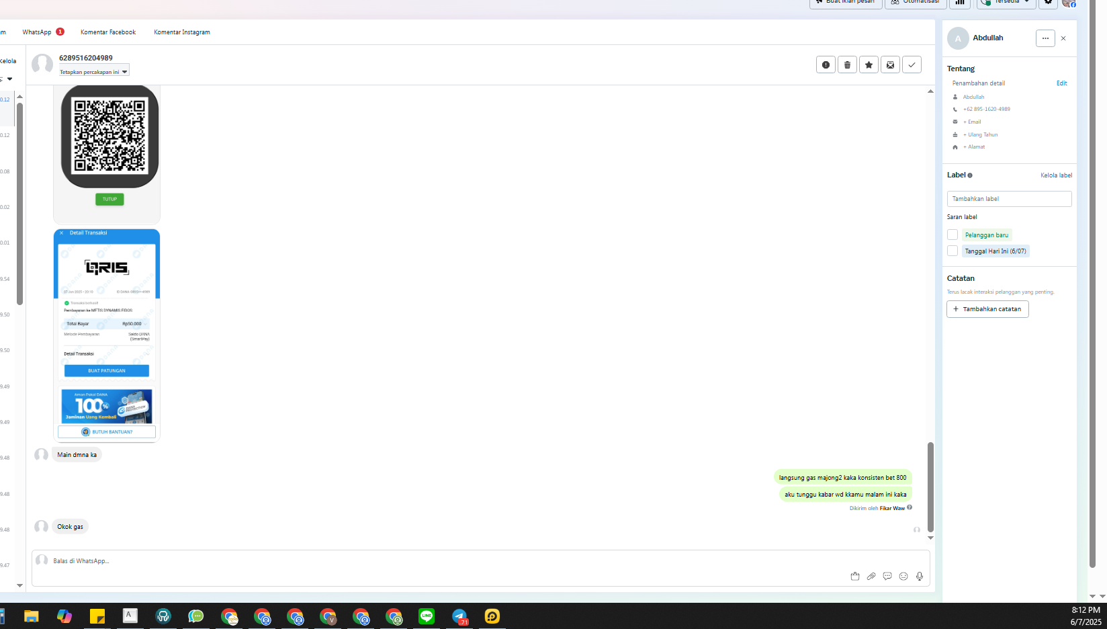Star this conversation to follow up
Viewport: 1107px width, 629px height.
[x=869, y=65]
